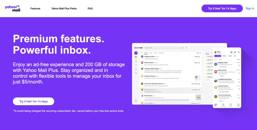
Task: Star the Windy Airlines email in mobile mockup
Action: point(239,73)
